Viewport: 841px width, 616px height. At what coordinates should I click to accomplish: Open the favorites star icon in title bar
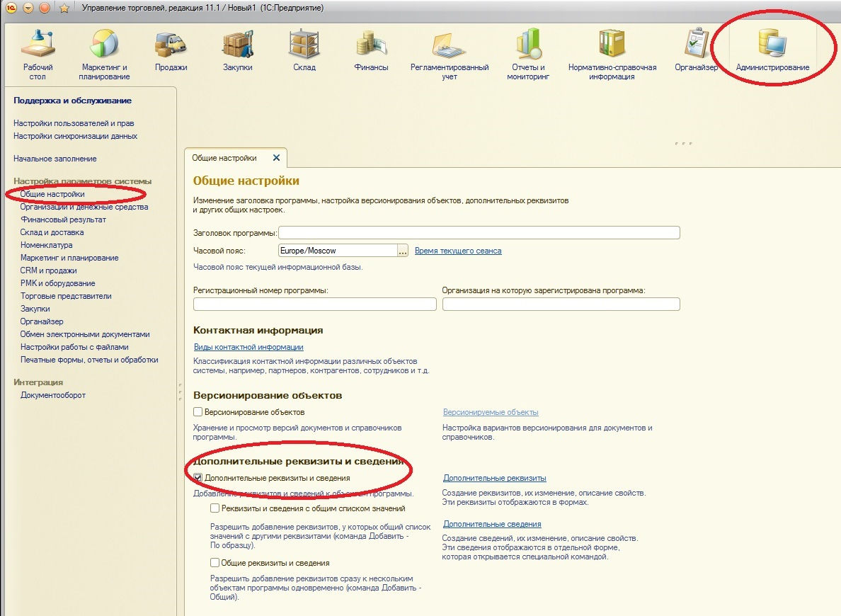(x=64, y=8)
